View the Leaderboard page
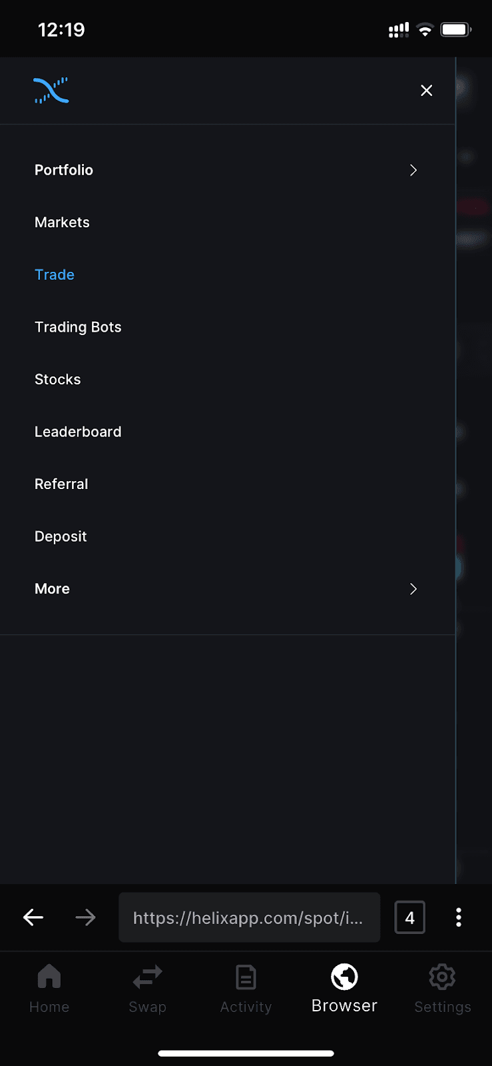This screenshot has width=492, height=1066. click(78, 432)
